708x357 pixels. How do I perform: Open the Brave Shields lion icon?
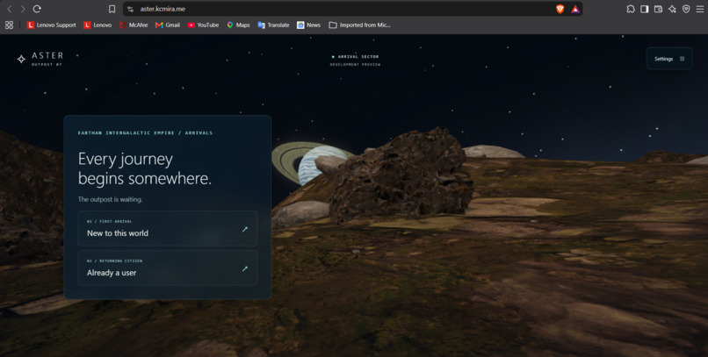pyautogui.click(x=560, y=9)
